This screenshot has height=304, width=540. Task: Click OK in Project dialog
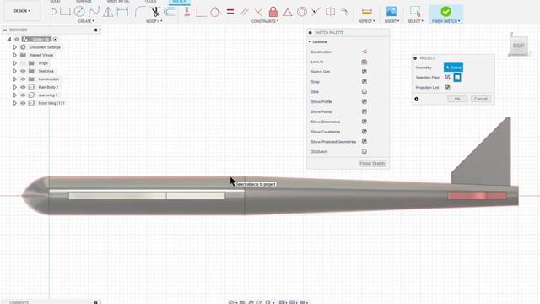tap(457, 99)
